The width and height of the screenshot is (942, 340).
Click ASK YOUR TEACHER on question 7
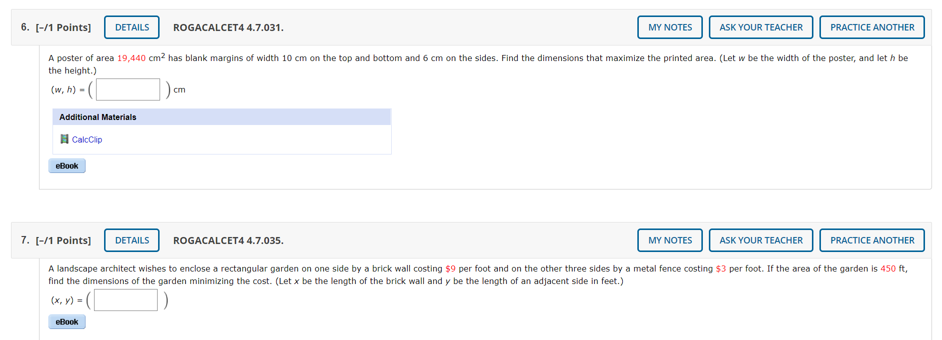(761, 240)
